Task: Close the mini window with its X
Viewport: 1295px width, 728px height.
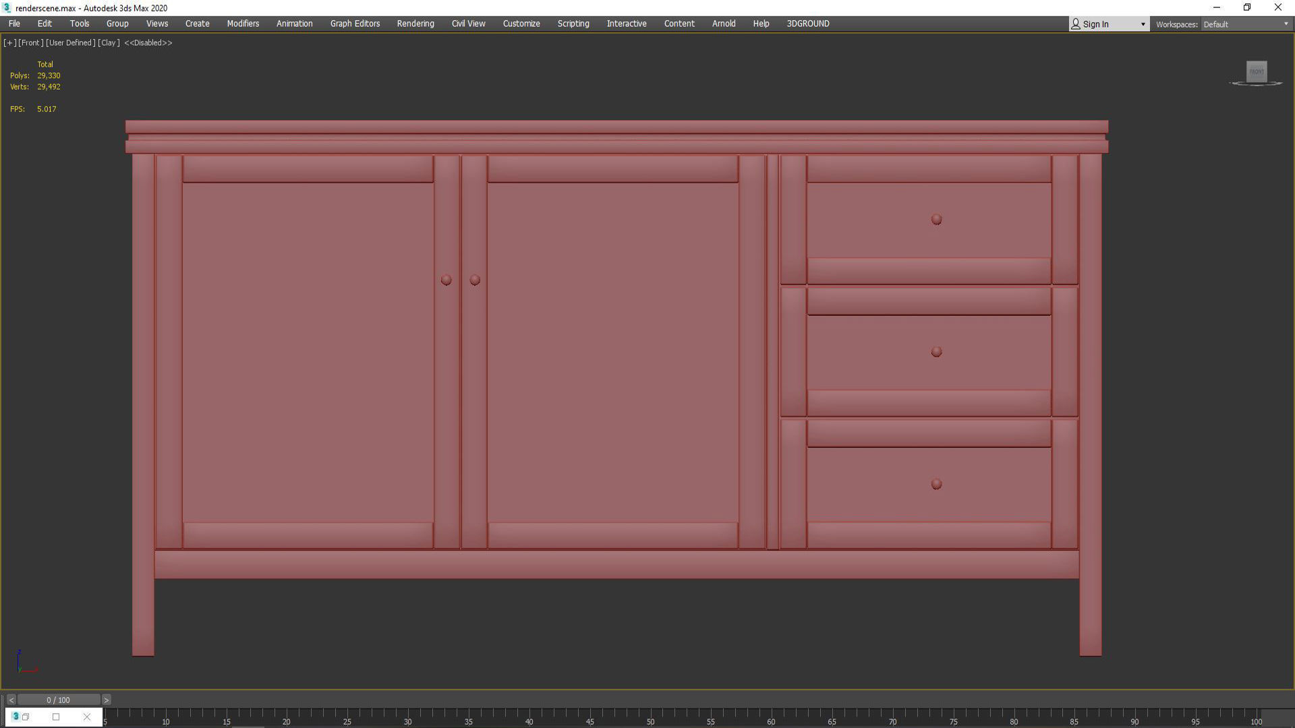Action: coord(86,717)
